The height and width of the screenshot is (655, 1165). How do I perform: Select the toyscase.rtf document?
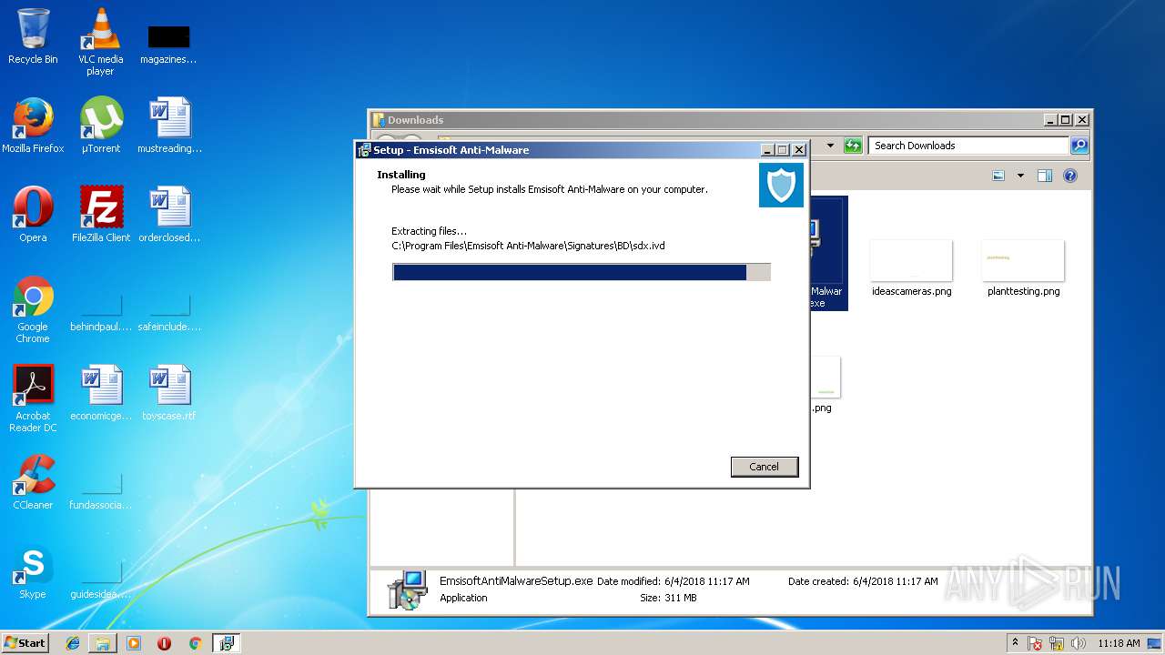tap(169, 393)
